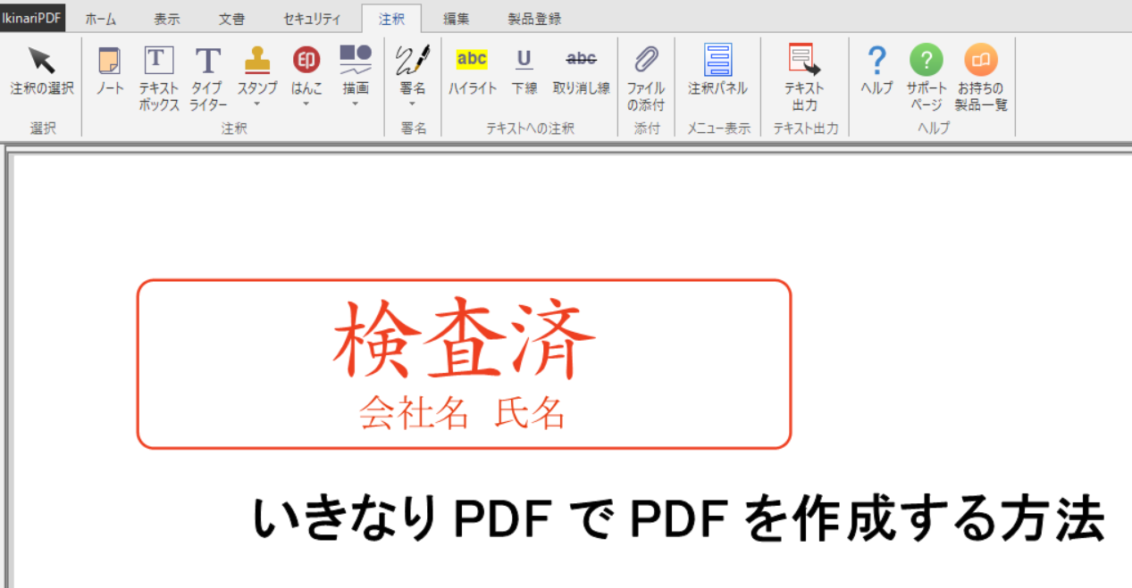The height and width of the screenshot is (588, 1132).
Task: Select the 検査済 stamp on the page
Action: pos(464,364)
